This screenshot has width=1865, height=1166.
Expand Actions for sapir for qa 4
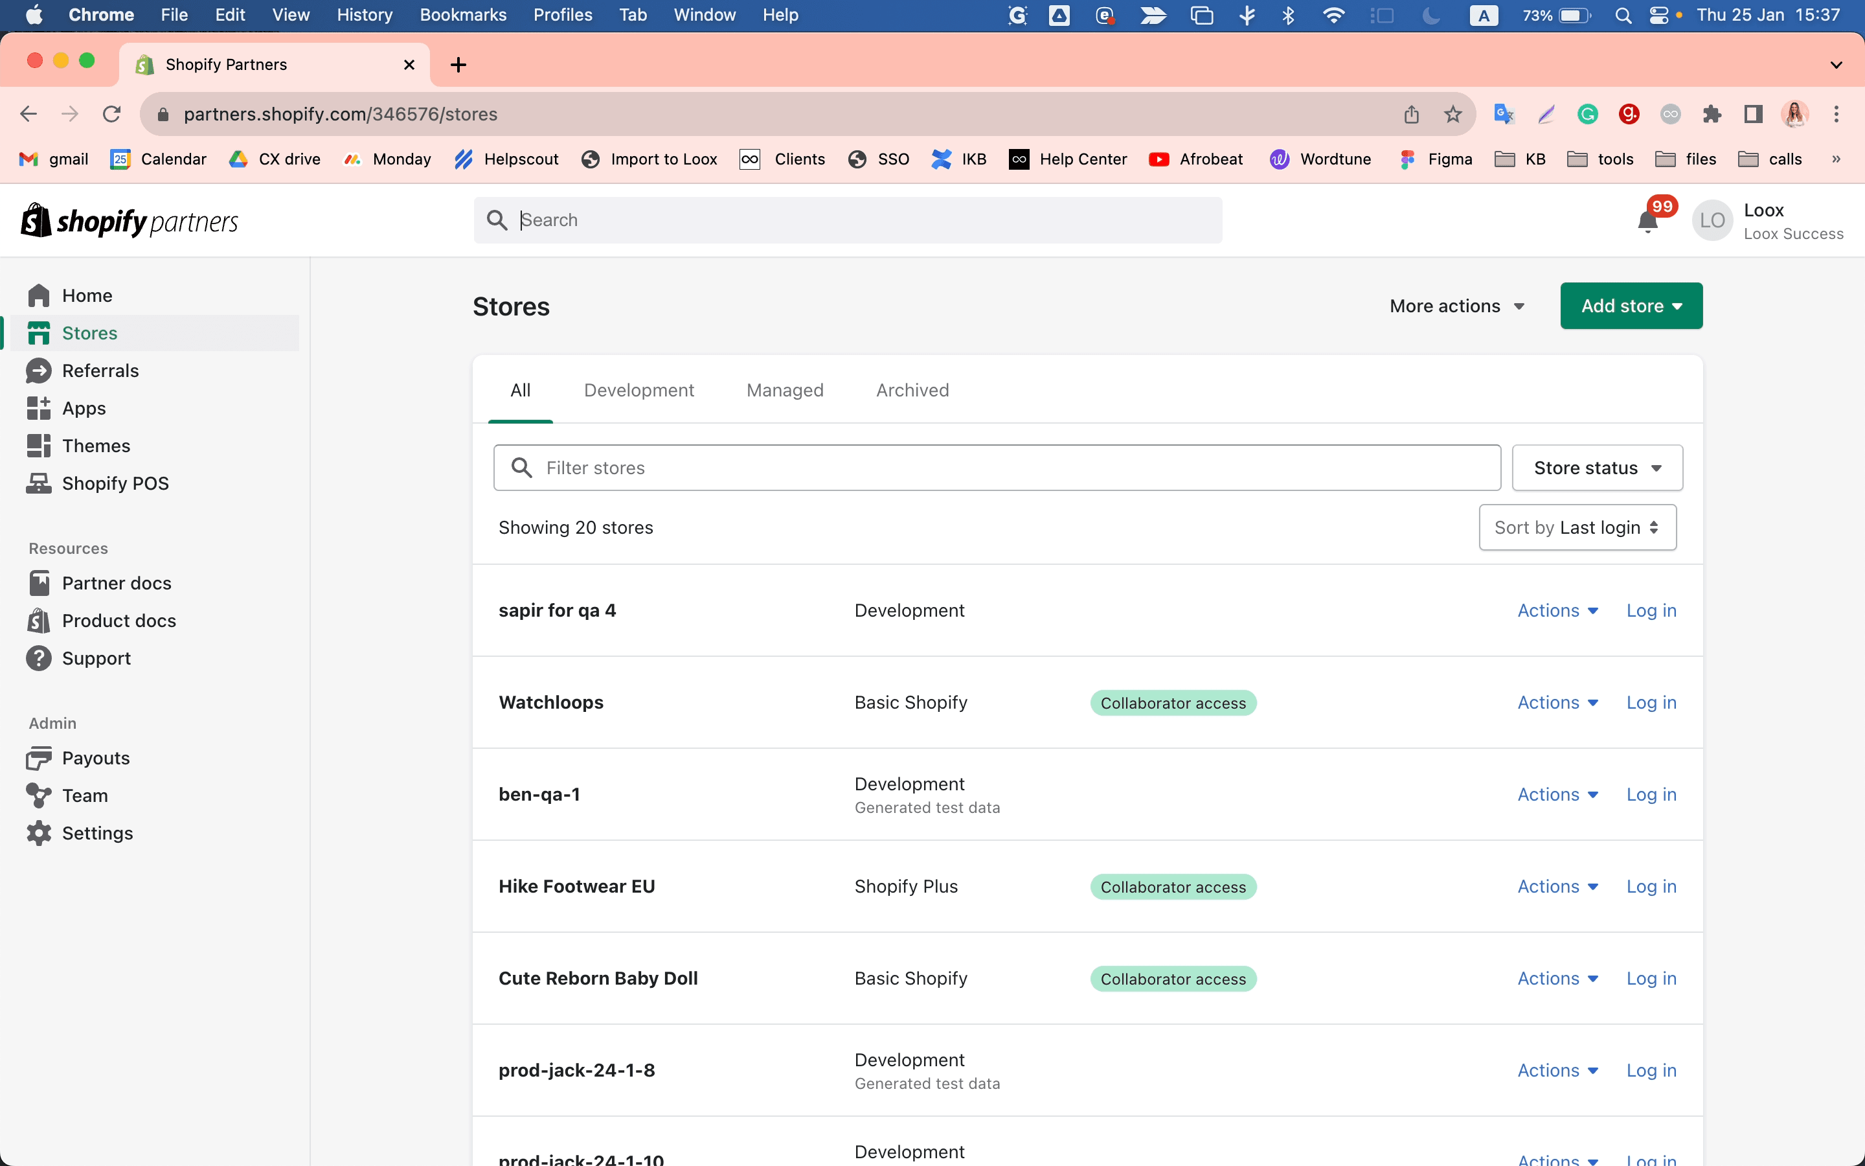click(1557, 611)
